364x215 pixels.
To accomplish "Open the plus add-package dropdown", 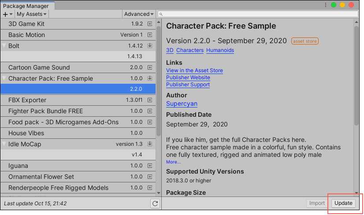I will pyautogui.click(x=7, y=14).
